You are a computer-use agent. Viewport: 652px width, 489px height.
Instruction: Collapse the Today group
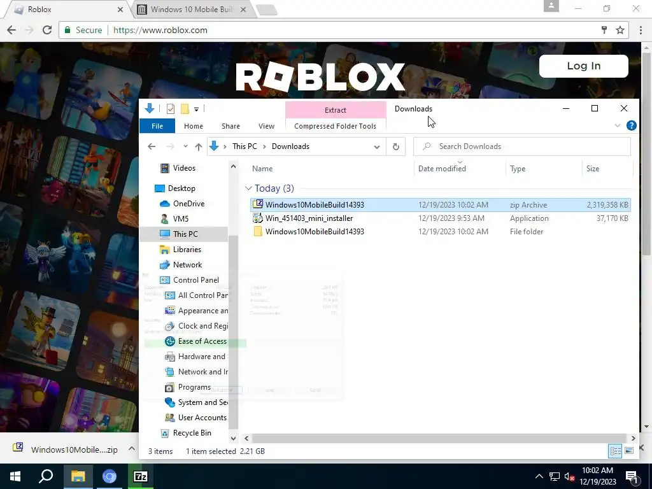[249, 188]
